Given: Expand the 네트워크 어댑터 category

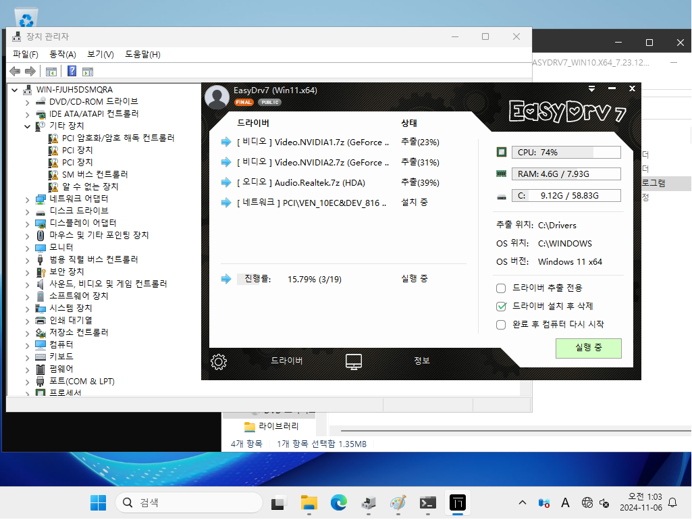Looking at the screenshot, I should pyautogui.click(x=28, y=199).
